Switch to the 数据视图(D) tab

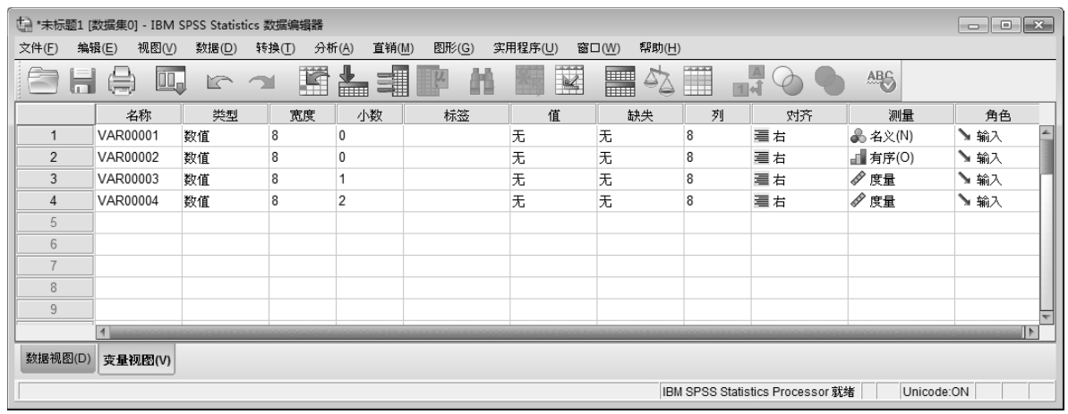(x=58, y=359)
